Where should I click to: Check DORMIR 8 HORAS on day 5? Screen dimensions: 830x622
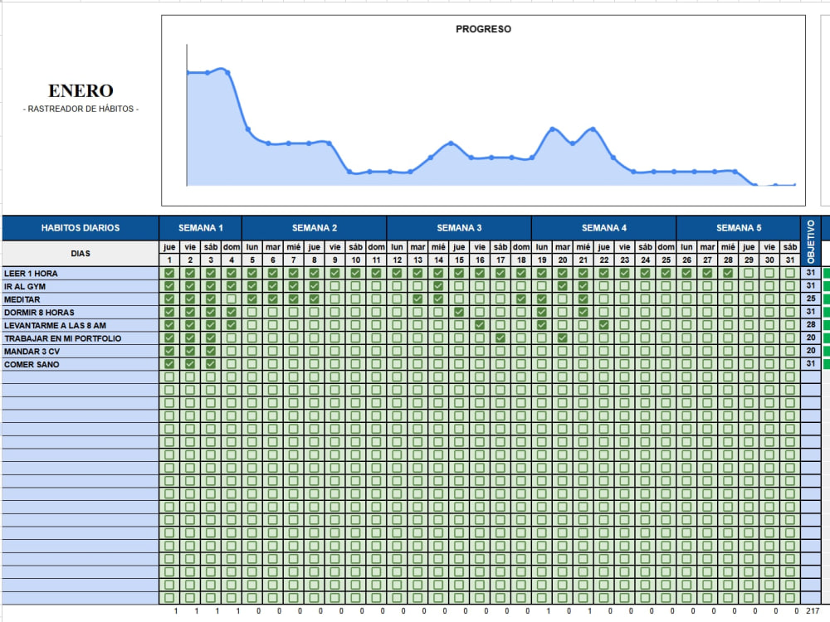[x=252, y=312]
